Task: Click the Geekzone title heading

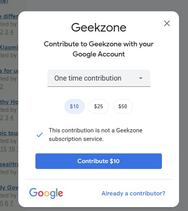Action: pos(98,28)
